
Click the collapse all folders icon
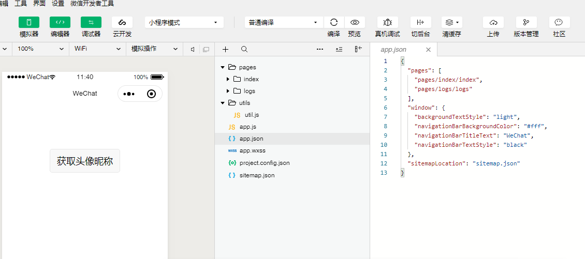coord(339,49)
